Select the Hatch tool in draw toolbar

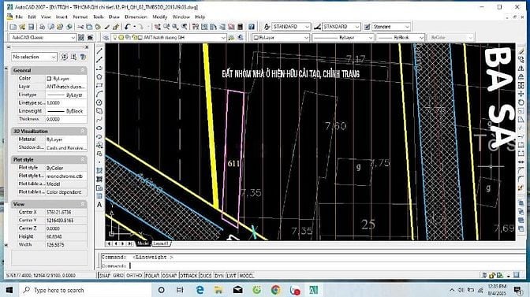click(x=99, y=171)
